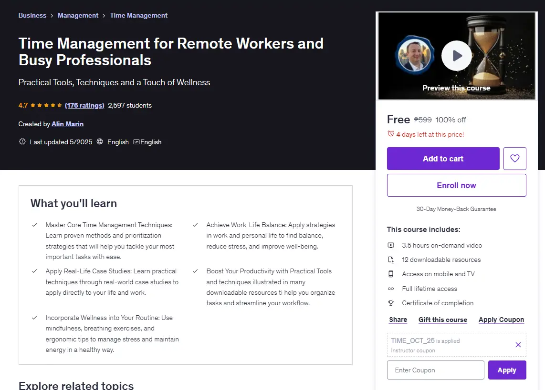Screen dimensions: 545x390
Task: Click the Access on mobile and TV text
Action: [438, 274]
